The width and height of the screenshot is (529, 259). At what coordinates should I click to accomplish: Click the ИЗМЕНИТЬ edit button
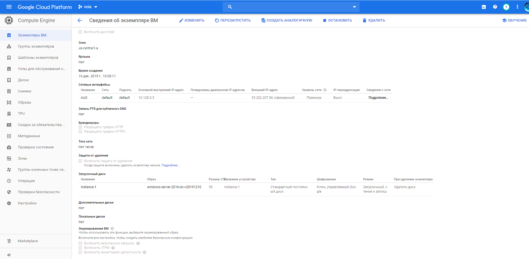pyautogui.click(x=192, y=20)
